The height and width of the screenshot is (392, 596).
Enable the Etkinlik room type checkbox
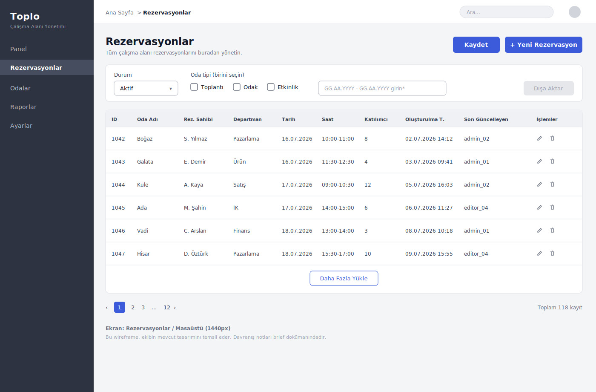click(x=271, y=87)
